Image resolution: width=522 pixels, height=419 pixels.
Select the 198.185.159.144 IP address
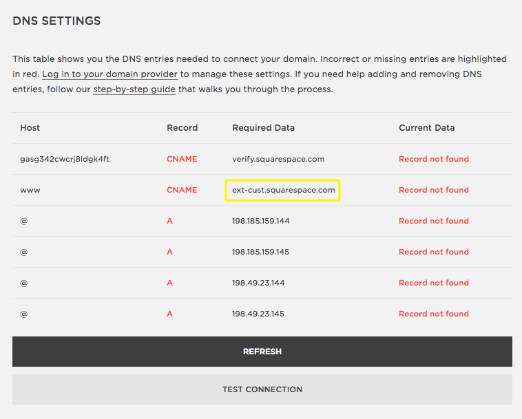(261, 221)
